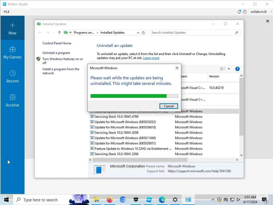Open the blue help button in Installed Updates
The height and width of the screenshot is (205, 273).
click(x=238, y=69)
